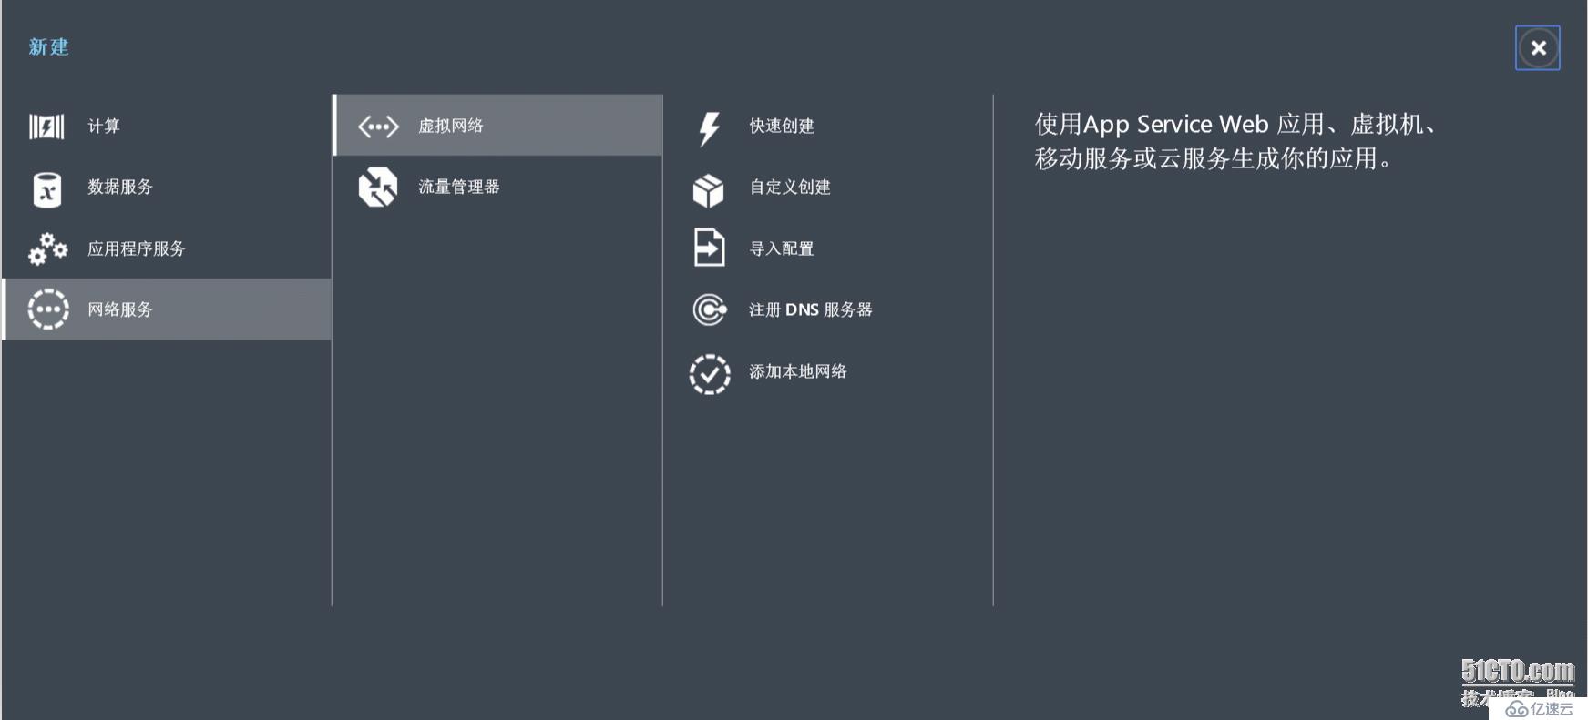Click the 流量管理器 arrows icon
Screen dimensions: 1588x720
click(378, 188)
